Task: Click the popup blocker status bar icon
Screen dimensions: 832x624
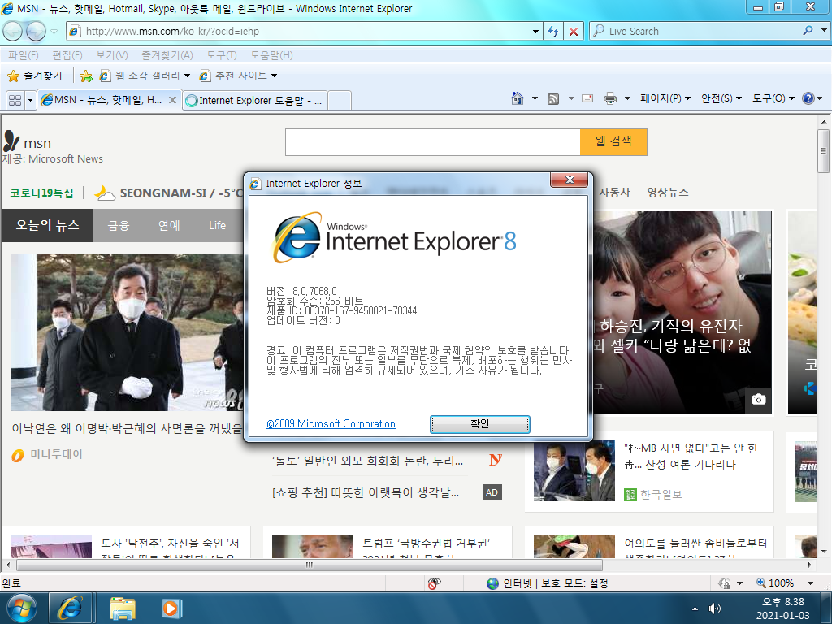Action: [x=434, y=583]
